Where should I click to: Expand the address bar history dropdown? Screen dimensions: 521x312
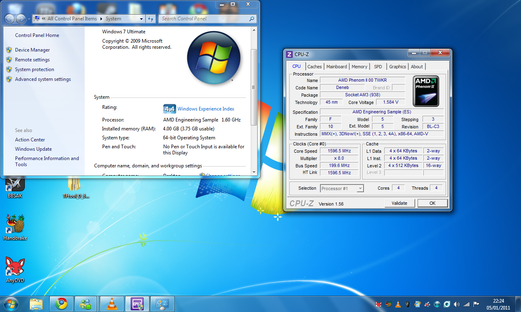(x=141, y=19)
